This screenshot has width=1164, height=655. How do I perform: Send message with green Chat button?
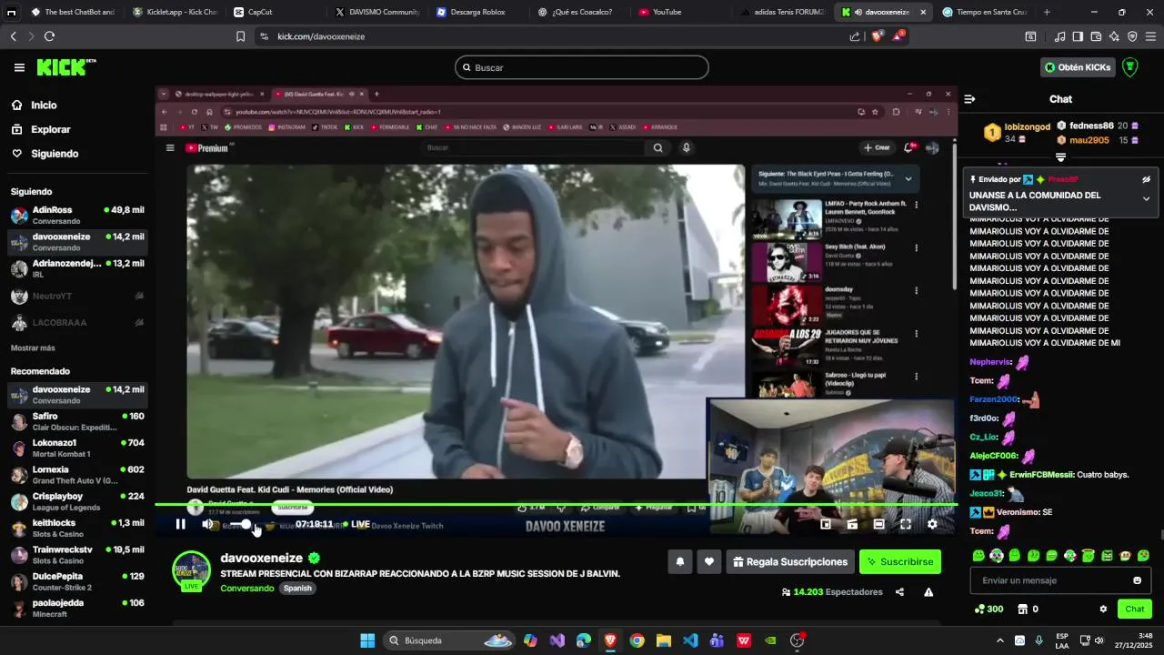[x=1135, y=610]
